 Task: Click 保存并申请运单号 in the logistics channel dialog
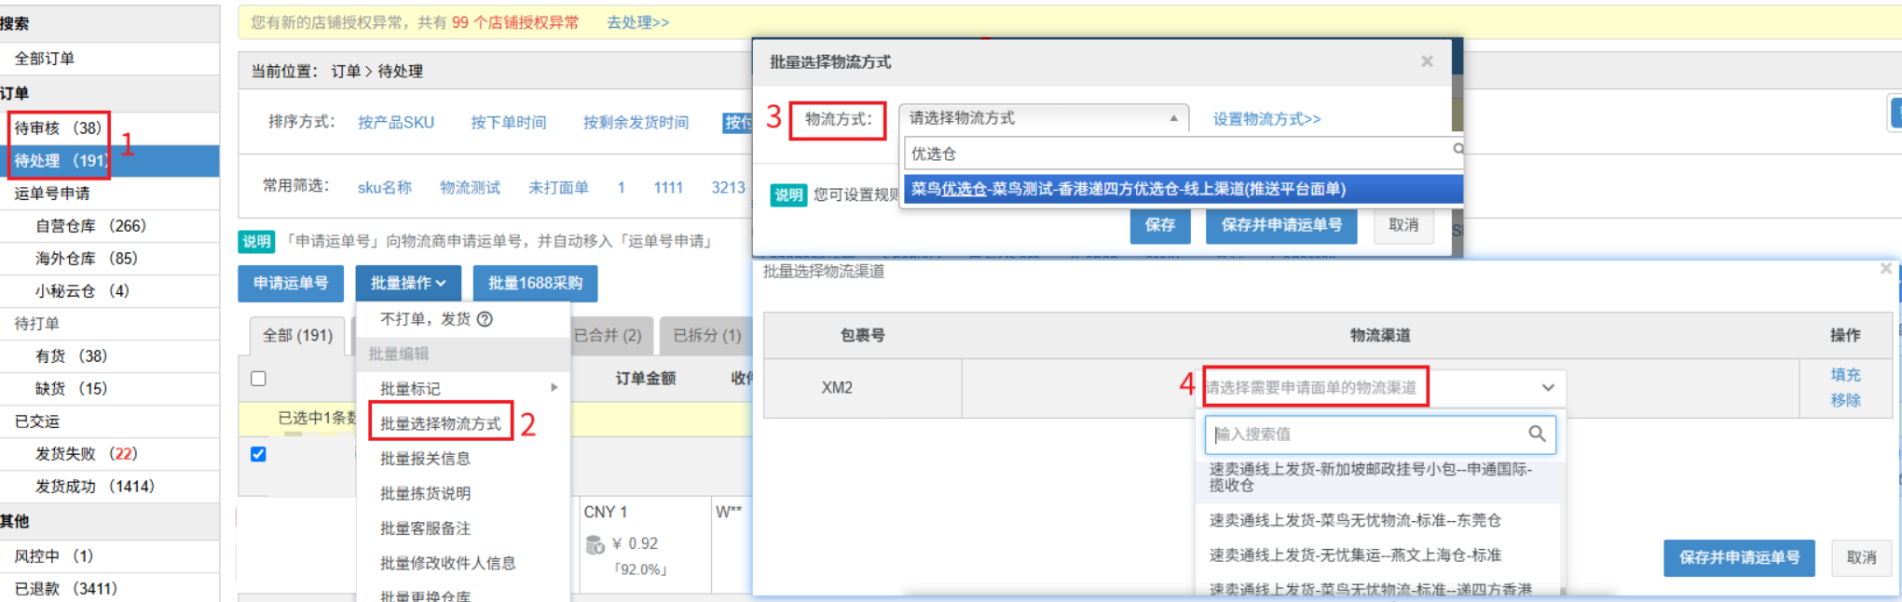click(x=1739, y=557)
